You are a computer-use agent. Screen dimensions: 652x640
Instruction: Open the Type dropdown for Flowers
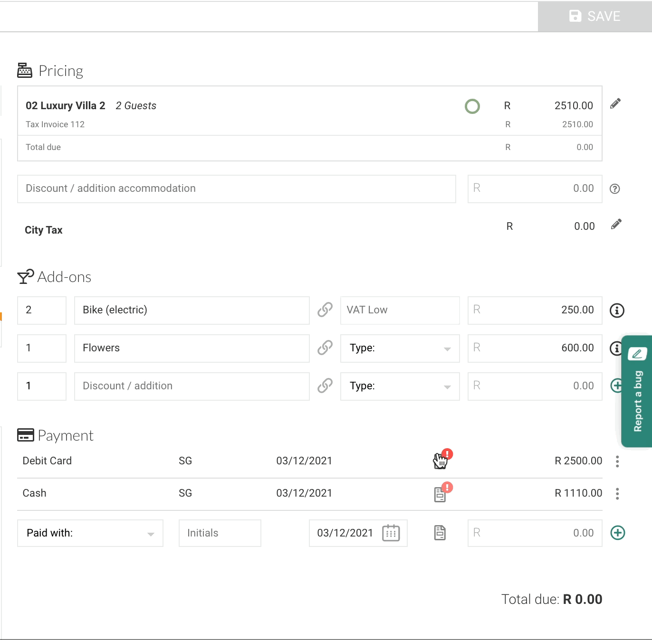coord(400,348)
